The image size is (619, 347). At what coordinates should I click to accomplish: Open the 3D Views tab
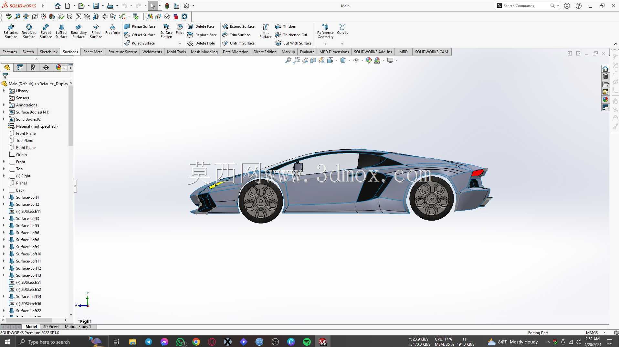click(51, 327)
